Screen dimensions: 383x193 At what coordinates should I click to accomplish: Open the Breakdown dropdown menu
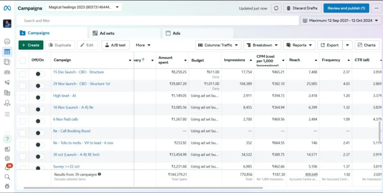tap(262, 45)
